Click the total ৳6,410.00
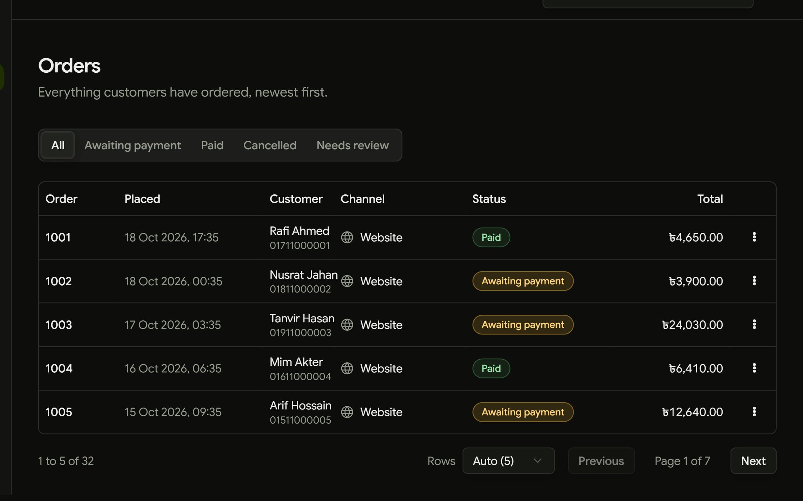803x501 pixels. pos(696,368)
